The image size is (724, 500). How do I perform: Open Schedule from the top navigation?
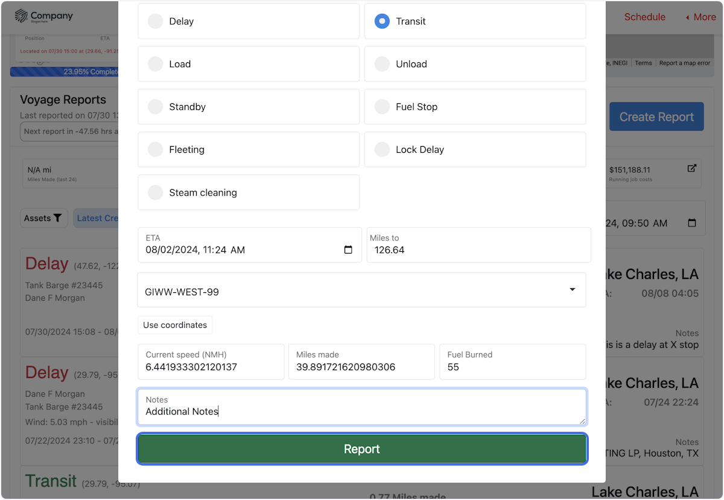coord(645,17)
